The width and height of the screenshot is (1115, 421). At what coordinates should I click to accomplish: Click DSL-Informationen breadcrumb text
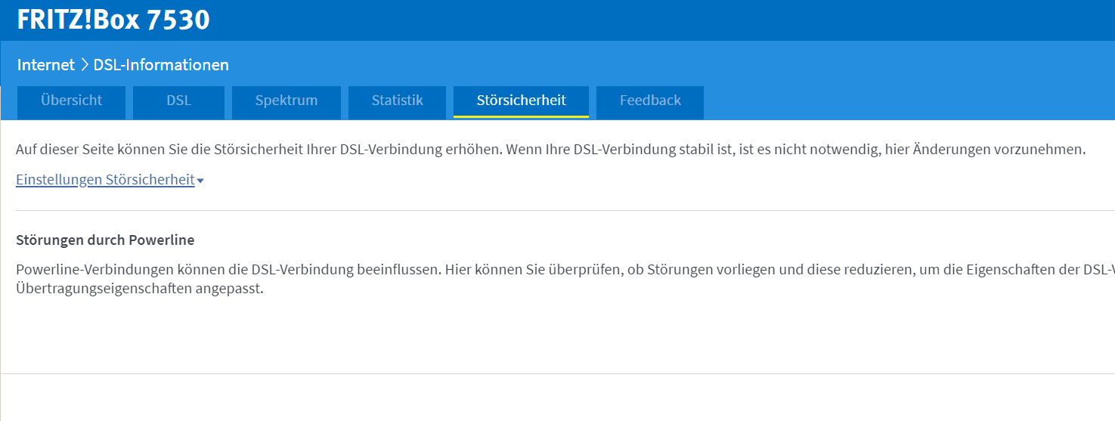(161, 65)
